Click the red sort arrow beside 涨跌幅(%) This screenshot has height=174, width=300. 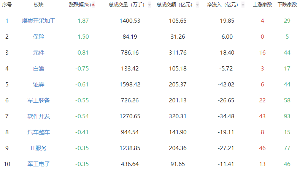(x=93, y=5)
